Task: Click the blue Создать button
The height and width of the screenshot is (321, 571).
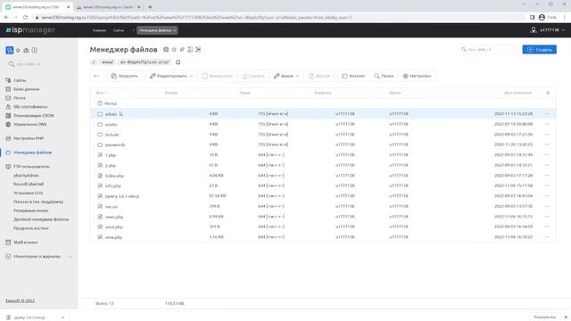Action: (x=539, y=50)
